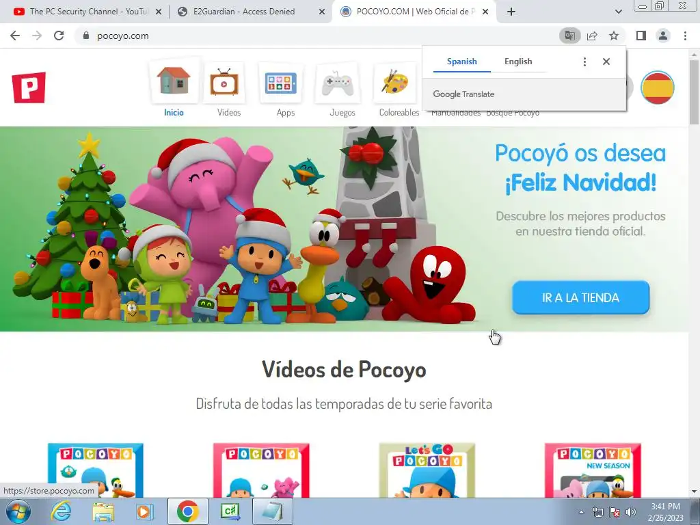This screenshot has width=700, height=525.
Task: Click Chrome icon in taskbar
Action: point(187,511)
